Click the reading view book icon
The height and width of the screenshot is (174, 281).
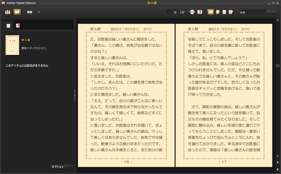point(17,12)
